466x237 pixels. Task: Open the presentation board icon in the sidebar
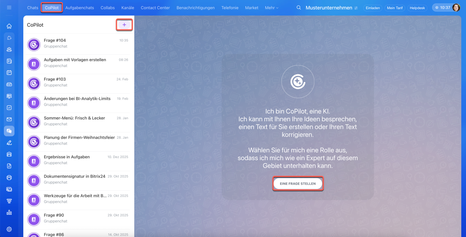coord(9,96)
